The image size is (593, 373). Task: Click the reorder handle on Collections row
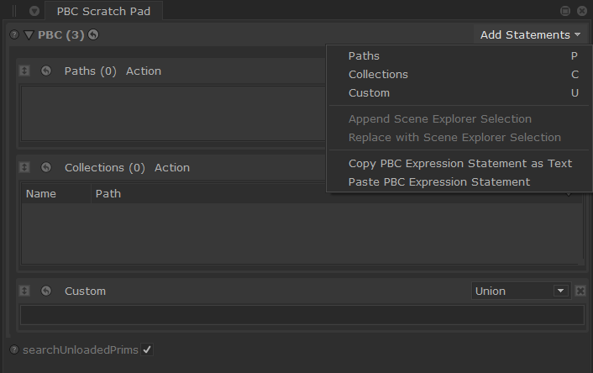24,168
